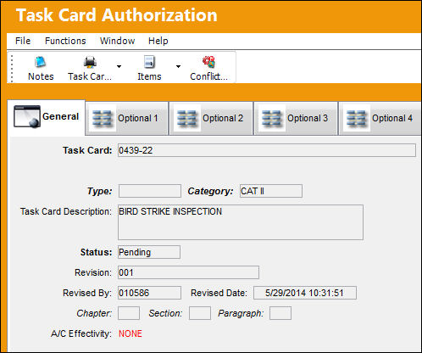
Task: Click the red NONE A/C Effectivity value
Action: coord(130,333)
